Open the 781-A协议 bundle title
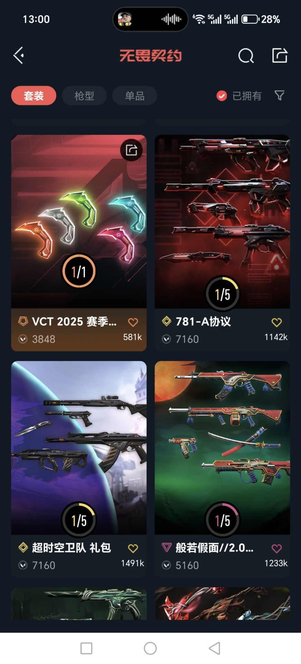The image size is (301, 664). click(203, 322)
